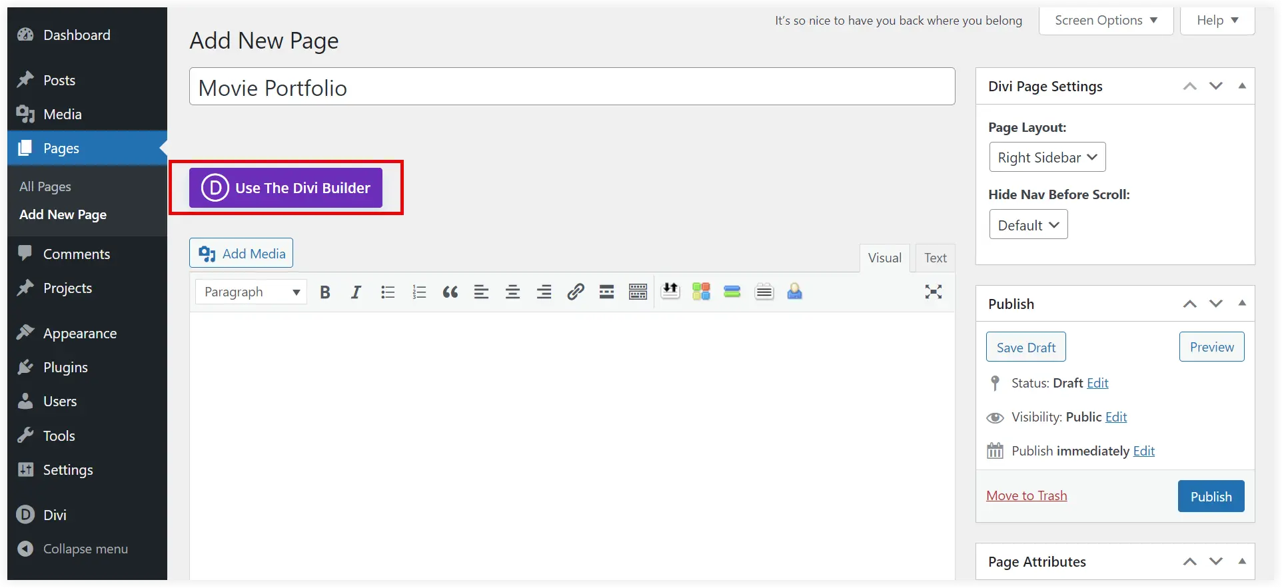
Task: Open the Screen Options panel
Action: pyautogui.click(x=1106, y=21)
